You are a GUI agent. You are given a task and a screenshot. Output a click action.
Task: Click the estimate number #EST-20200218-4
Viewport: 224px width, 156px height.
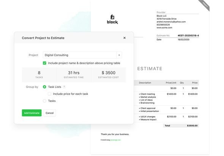[x=188, y=36]
